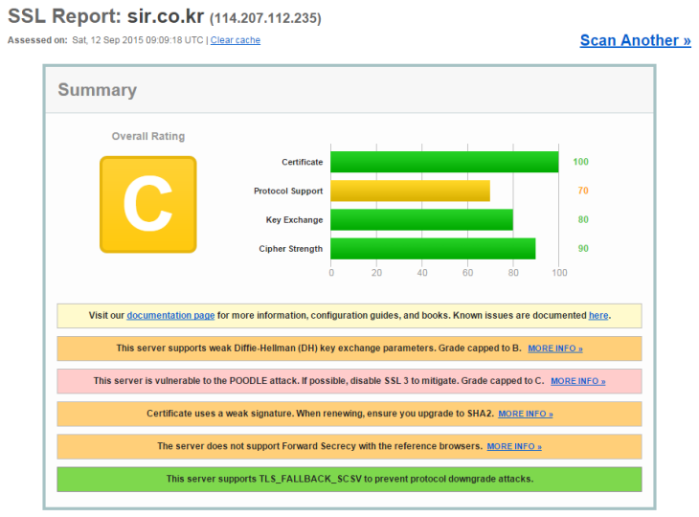699x517 pixels.
Task: Click the green TLS_FALLBACK_SCSV message box
Action: tap(349, 479)
